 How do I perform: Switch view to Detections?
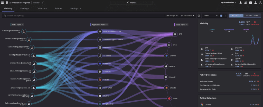[252, 16]
